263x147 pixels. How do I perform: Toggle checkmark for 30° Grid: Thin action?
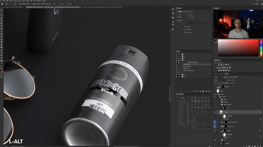click(x=176, y=64)
